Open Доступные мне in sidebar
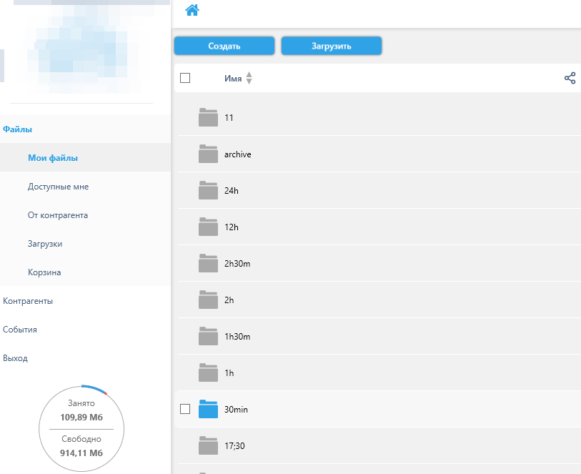This screenshot has height=474, width=581. [x=58, y=187]
